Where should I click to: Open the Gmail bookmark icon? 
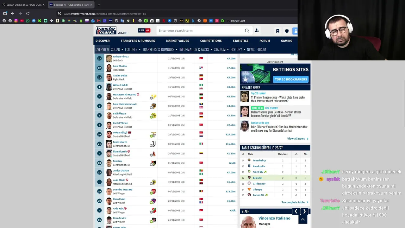tap(99, 21)
